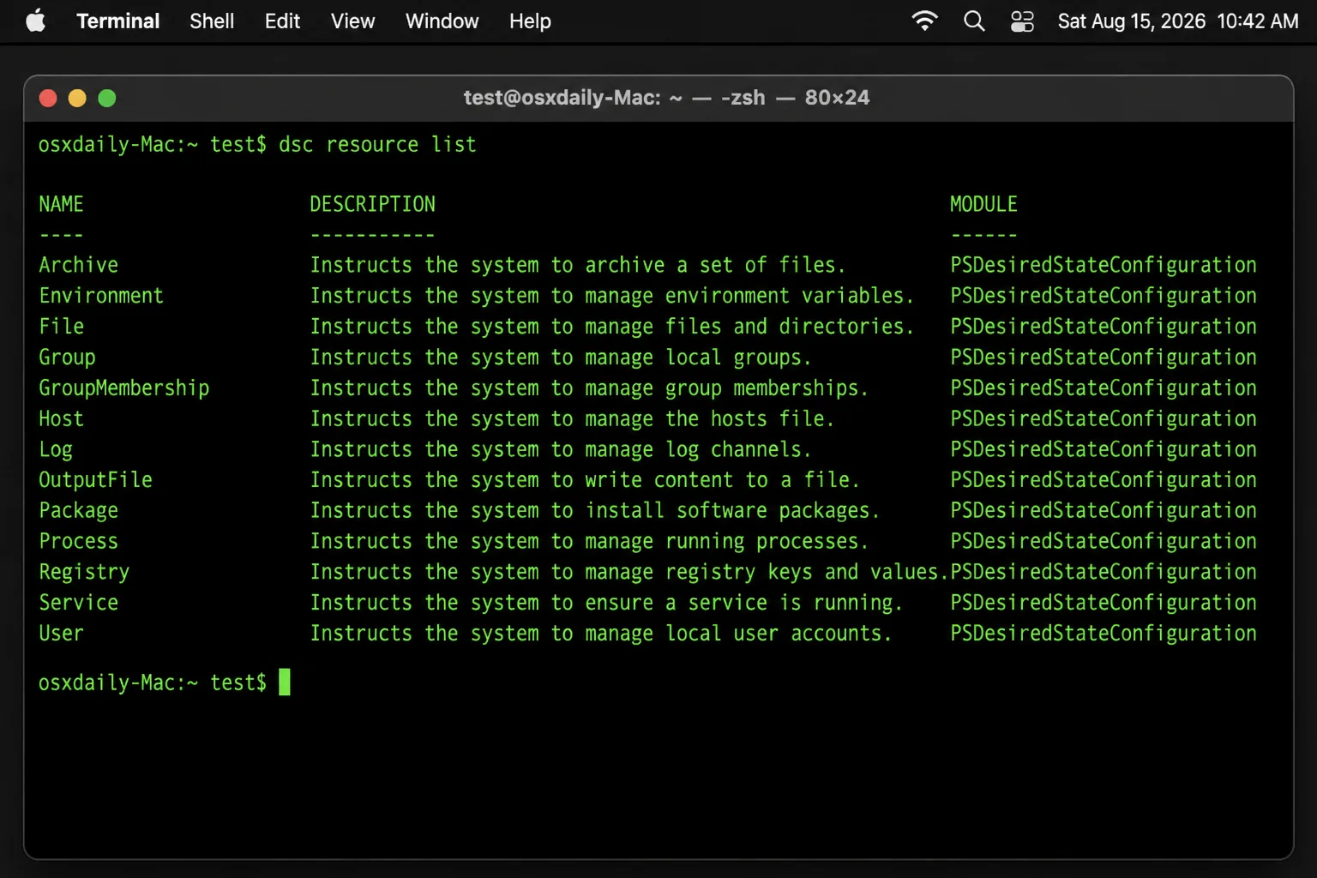This screenshot has width=1317, height=878.
Task: Click the MODULE column header
Action: (983, 204)
